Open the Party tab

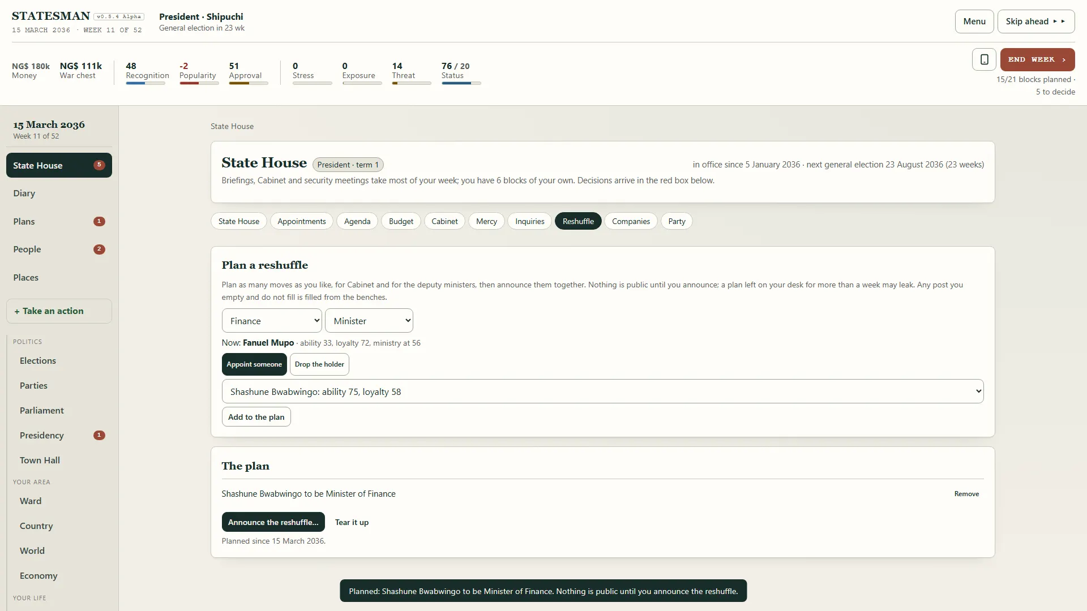[677, 221]
